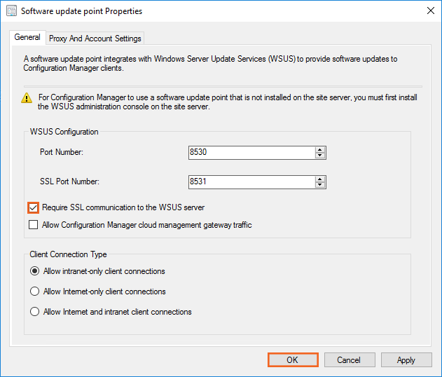Uncheck Require SSL communication to WSUS server
The image size is (442, 377).
coord(34,207)
